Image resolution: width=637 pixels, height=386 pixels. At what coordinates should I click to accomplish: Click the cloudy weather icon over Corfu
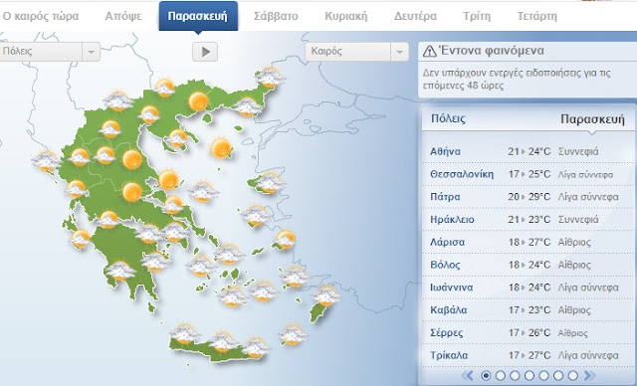click(46, 161)
